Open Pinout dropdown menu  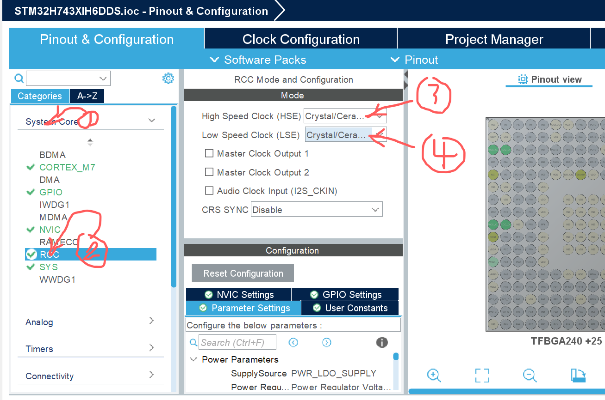[414, 60]
